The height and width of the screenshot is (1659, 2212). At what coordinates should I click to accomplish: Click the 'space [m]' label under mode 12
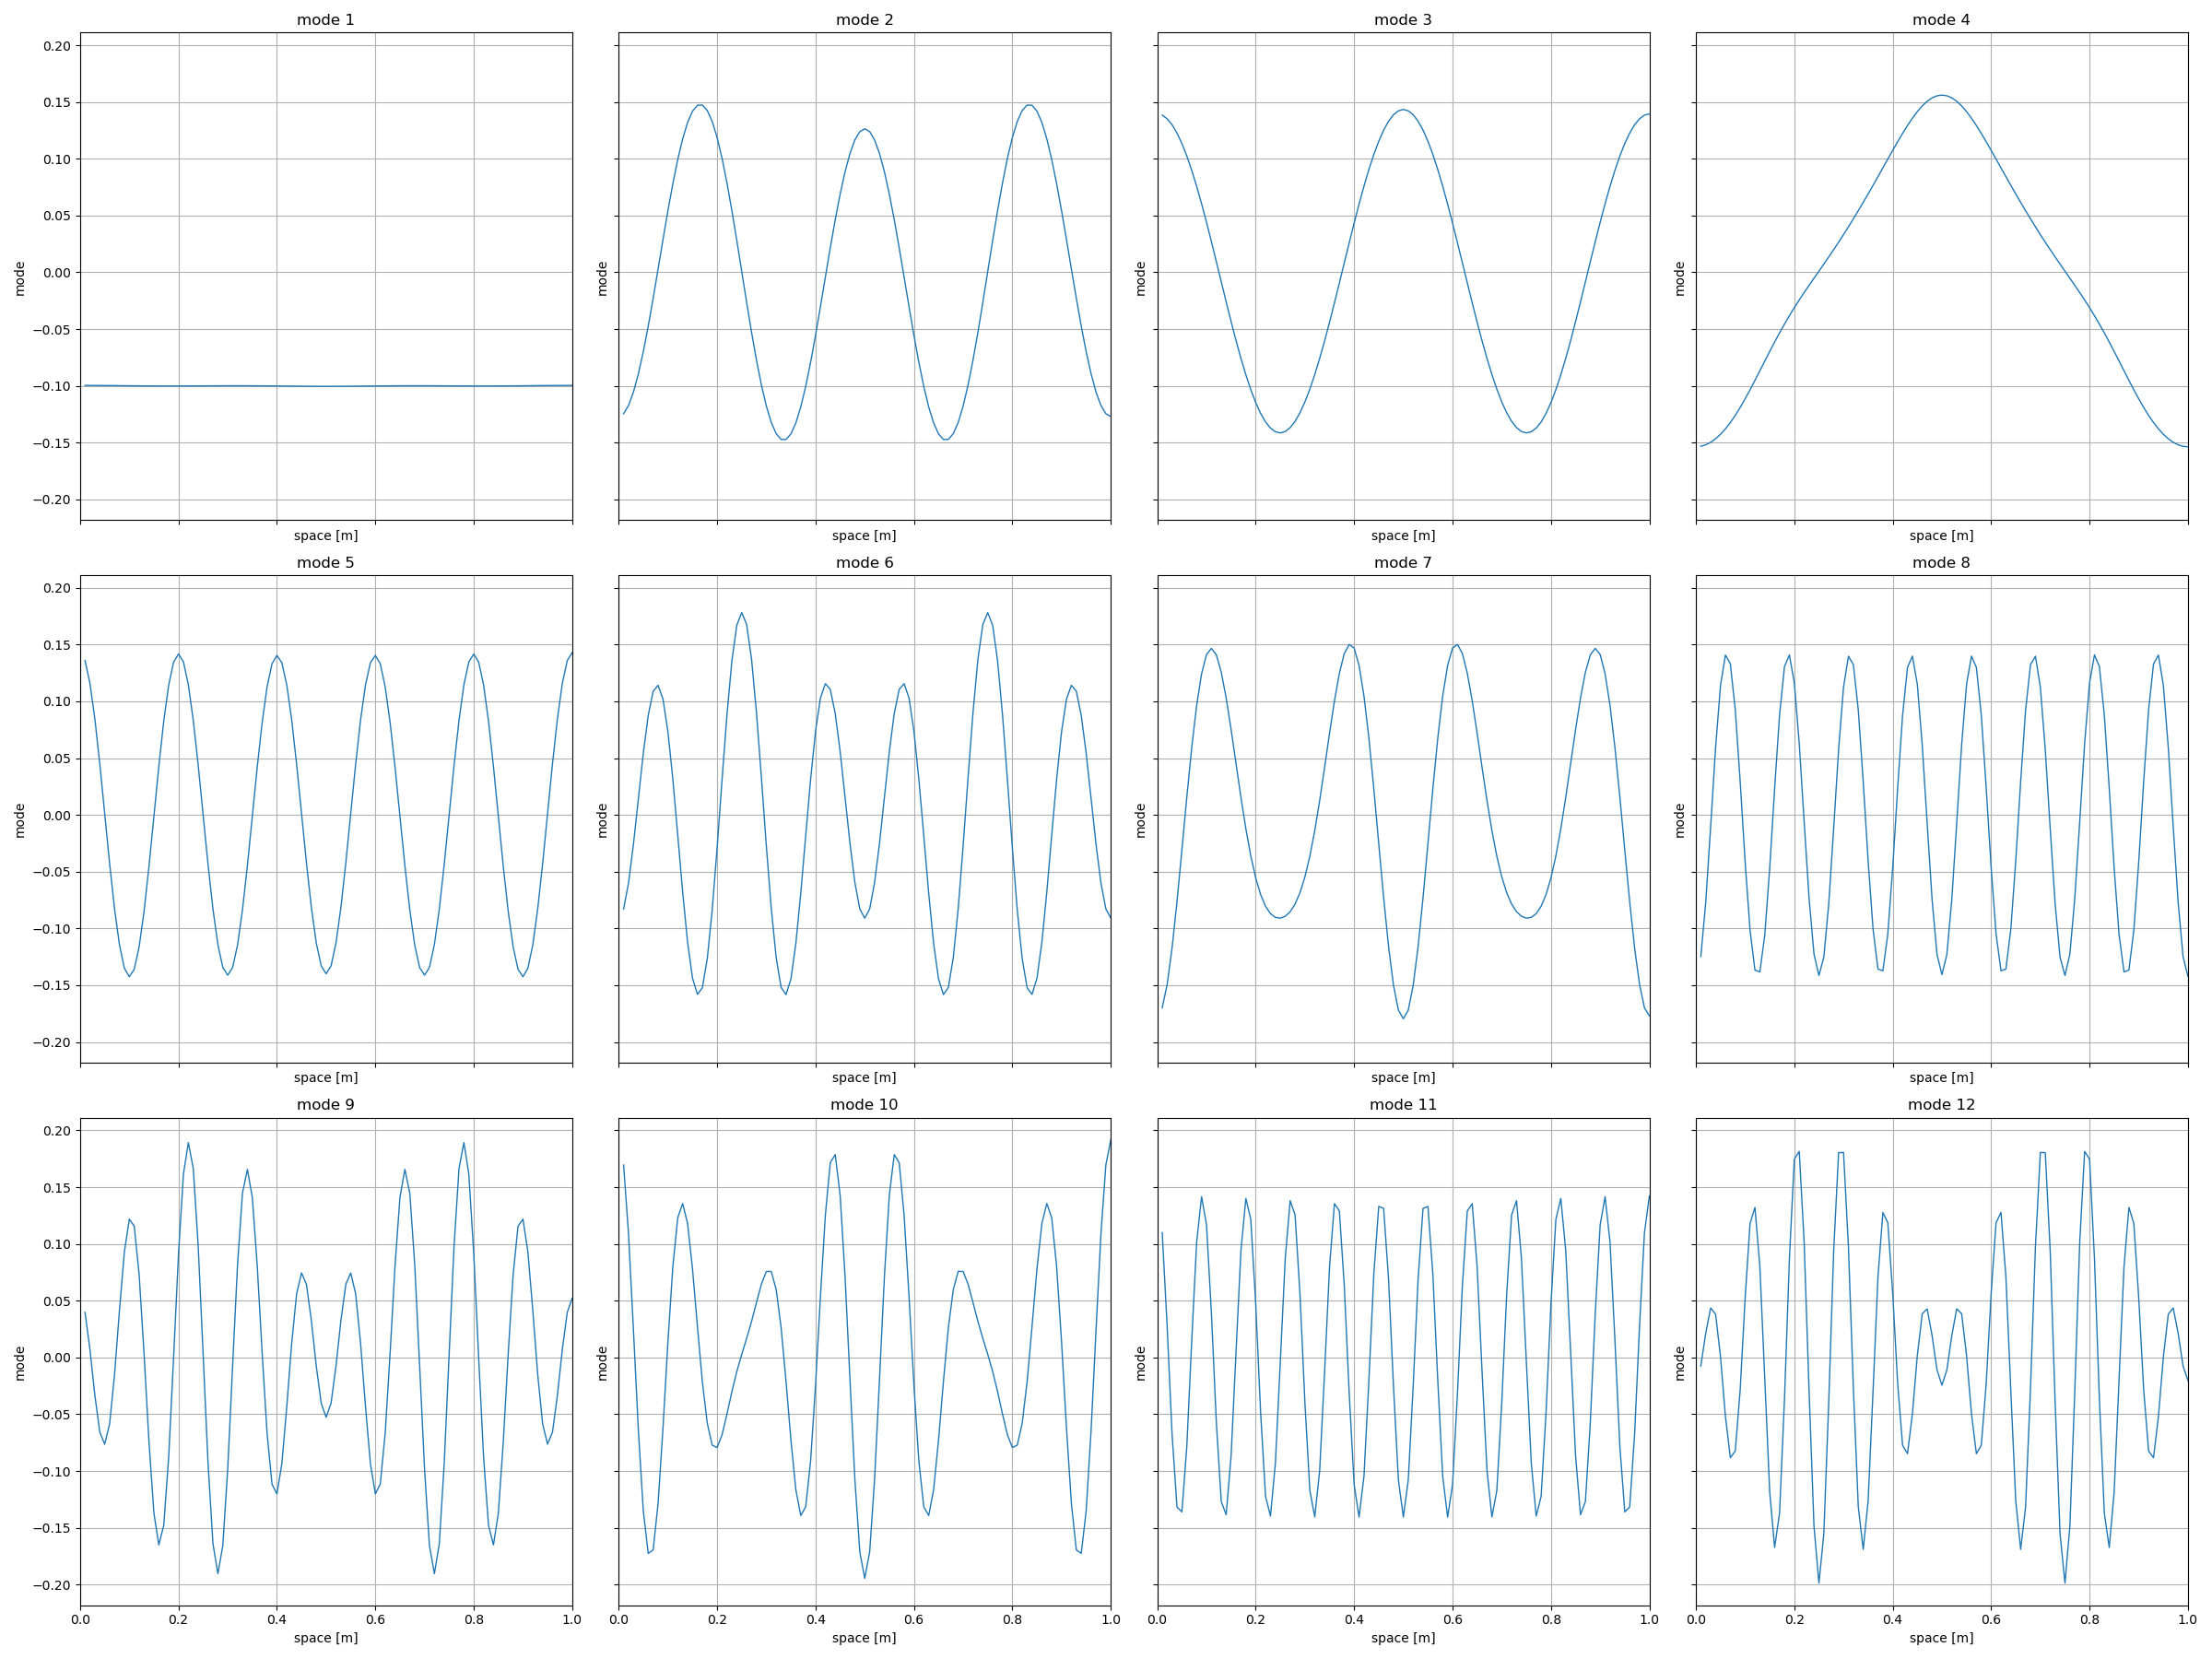pos(1940,1638)
